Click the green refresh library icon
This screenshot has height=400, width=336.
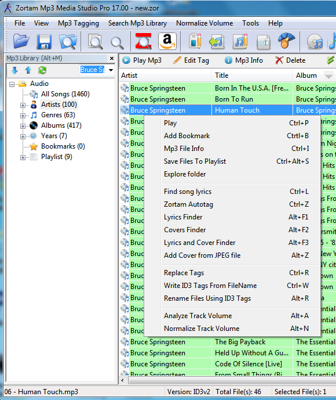(42, 70)
